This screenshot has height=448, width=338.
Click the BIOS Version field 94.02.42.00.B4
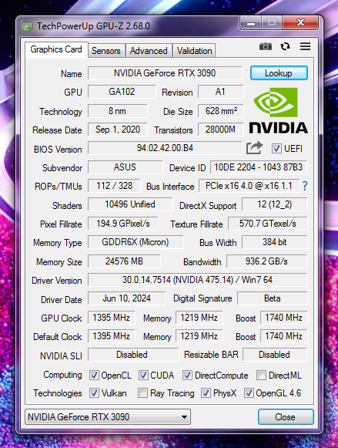tap(165, 148)
